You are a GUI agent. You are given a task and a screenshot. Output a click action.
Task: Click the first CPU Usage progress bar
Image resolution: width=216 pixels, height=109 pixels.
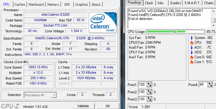[x=160, y=32]
